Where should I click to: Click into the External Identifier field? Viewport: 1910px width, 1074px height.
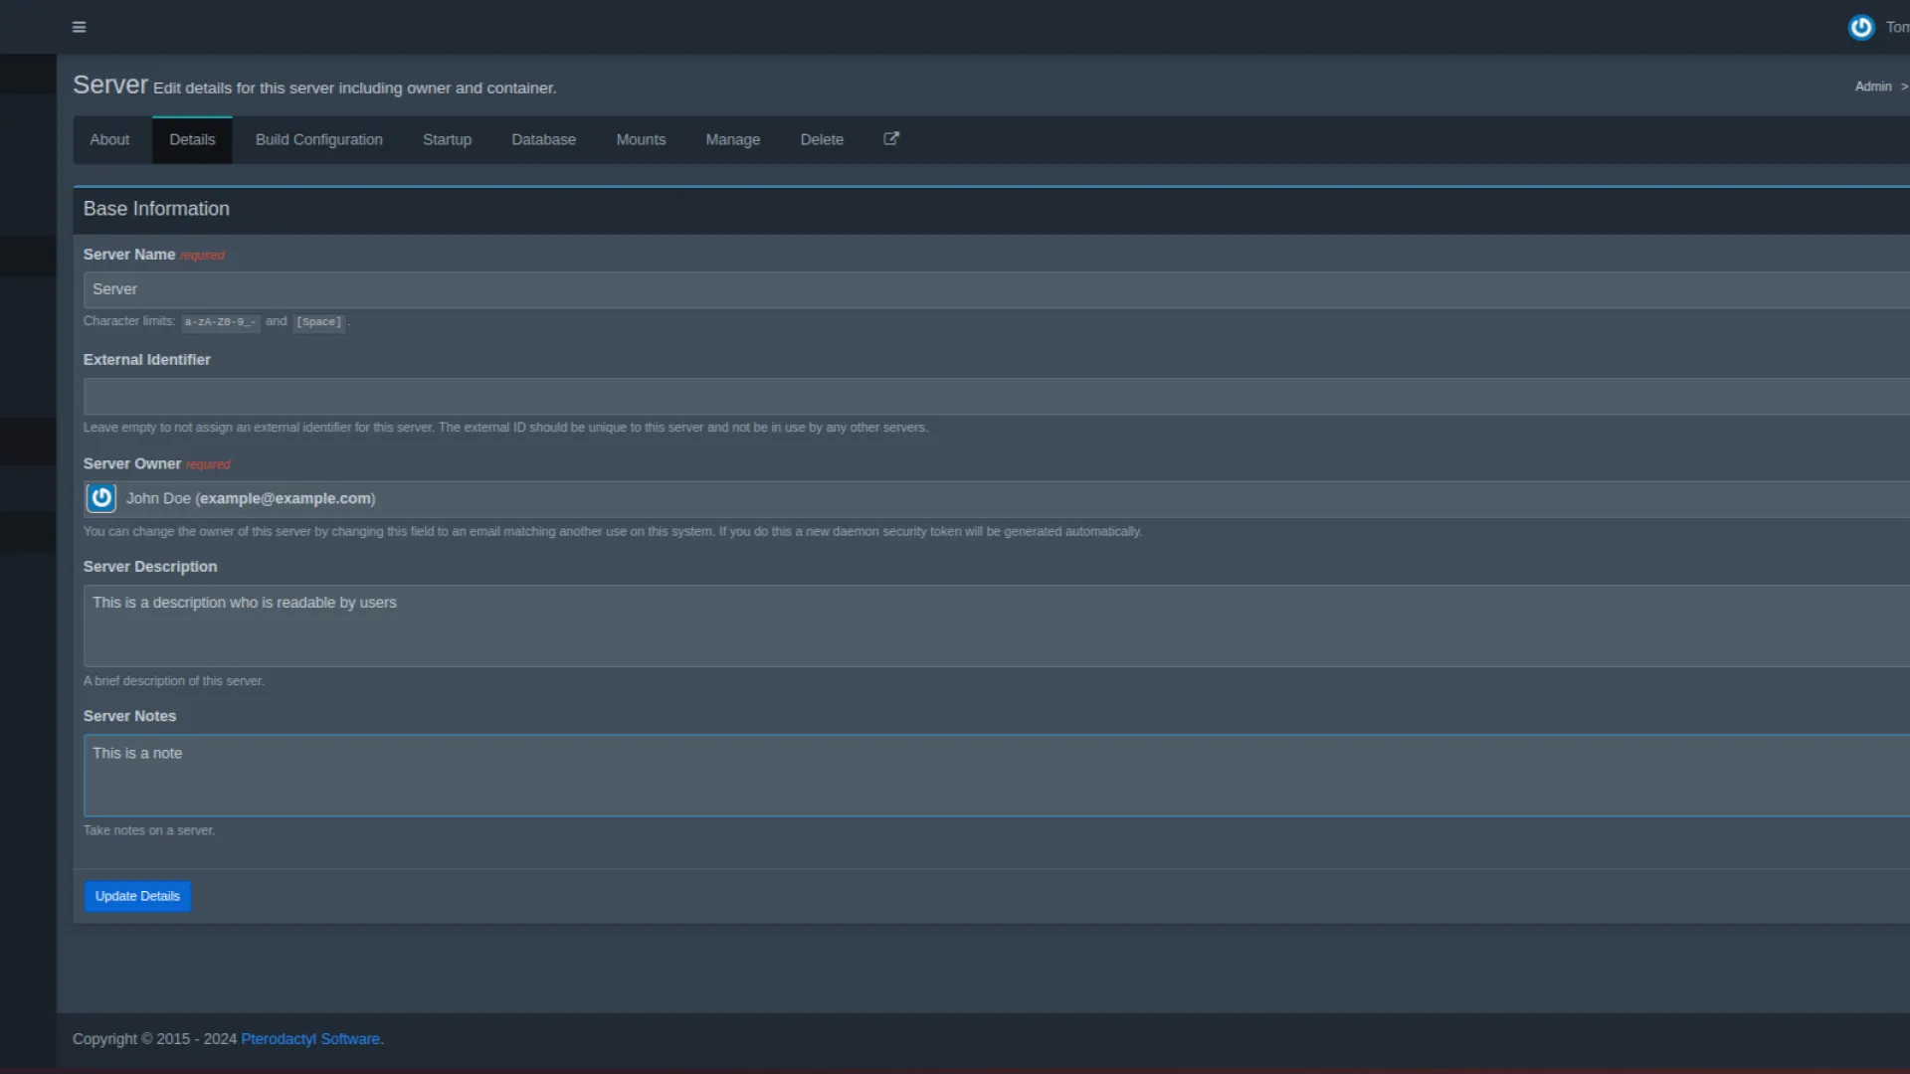[x=995, y=396]
